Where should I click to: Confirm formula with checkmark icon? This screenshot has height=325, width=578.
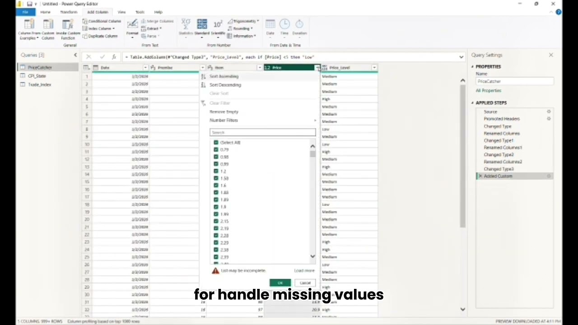(x=102, y=57)
